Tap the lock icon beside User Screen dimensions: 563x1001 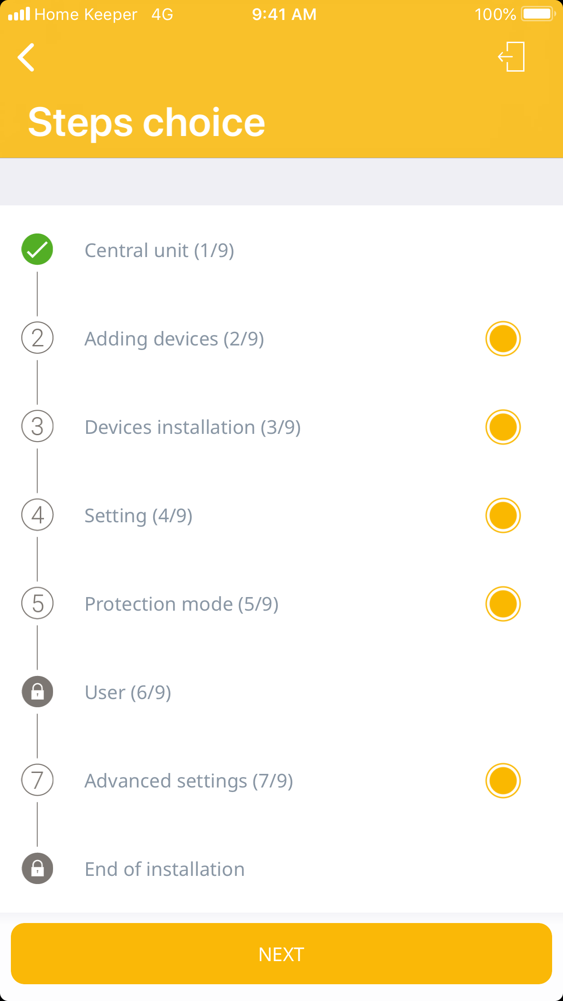pyautogui.click(x=37, y=692)
